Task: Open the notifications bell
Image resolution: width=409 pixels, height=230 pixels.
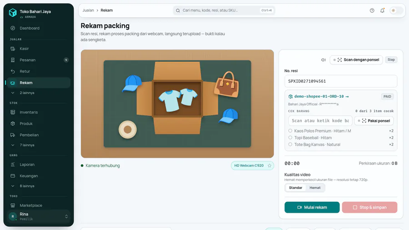Action: pyautogui.click(x=382, y=10)
